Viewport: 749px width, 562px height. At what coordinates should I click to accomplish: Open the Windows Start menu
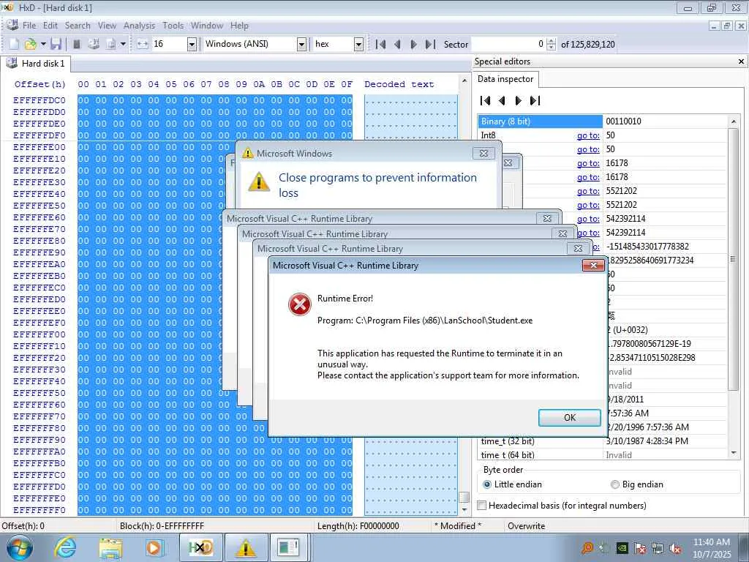[20, 547]
